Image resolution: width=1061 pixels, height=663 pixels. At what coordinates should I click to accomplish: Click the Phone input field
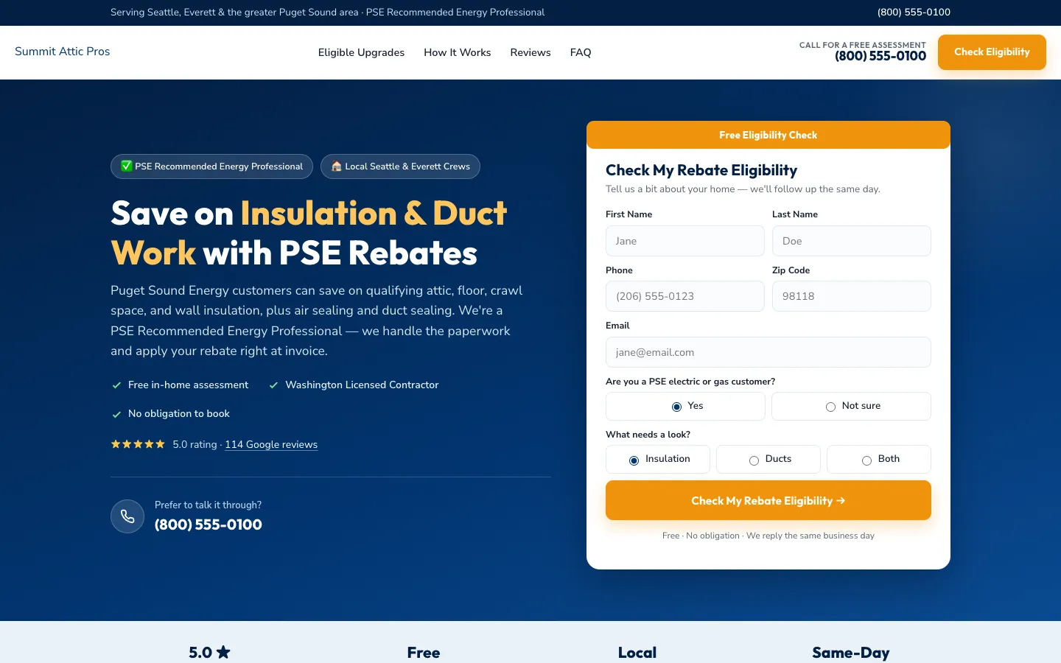pos(685,296)
